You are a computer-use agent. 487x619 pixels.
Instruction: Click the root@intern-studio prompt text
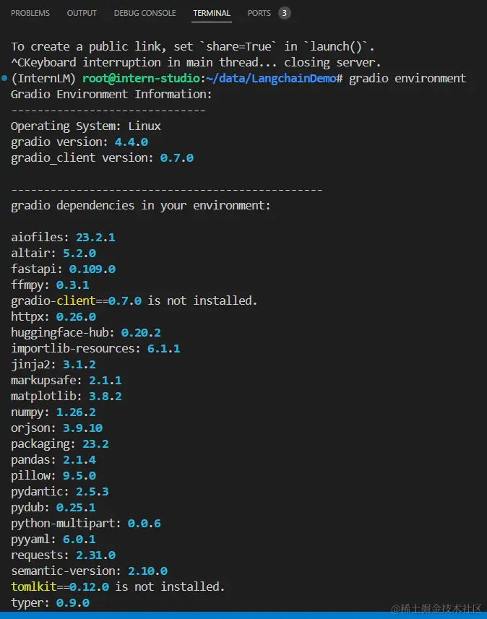click(x=141, y=78)
